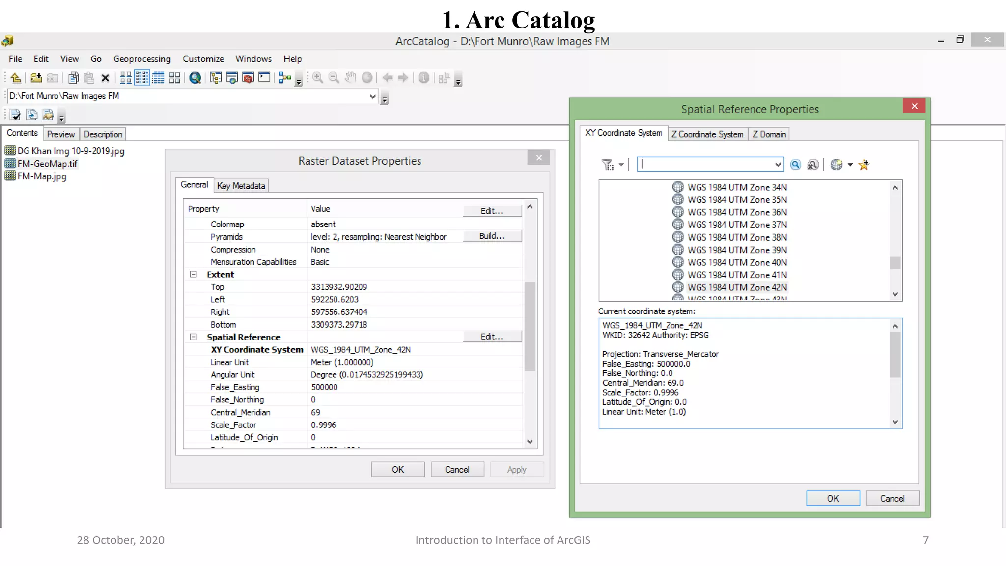The height and width of the screenshot is (566, 1006).
Task: Switch to Z Coordinate System tab
Action: 707,134
